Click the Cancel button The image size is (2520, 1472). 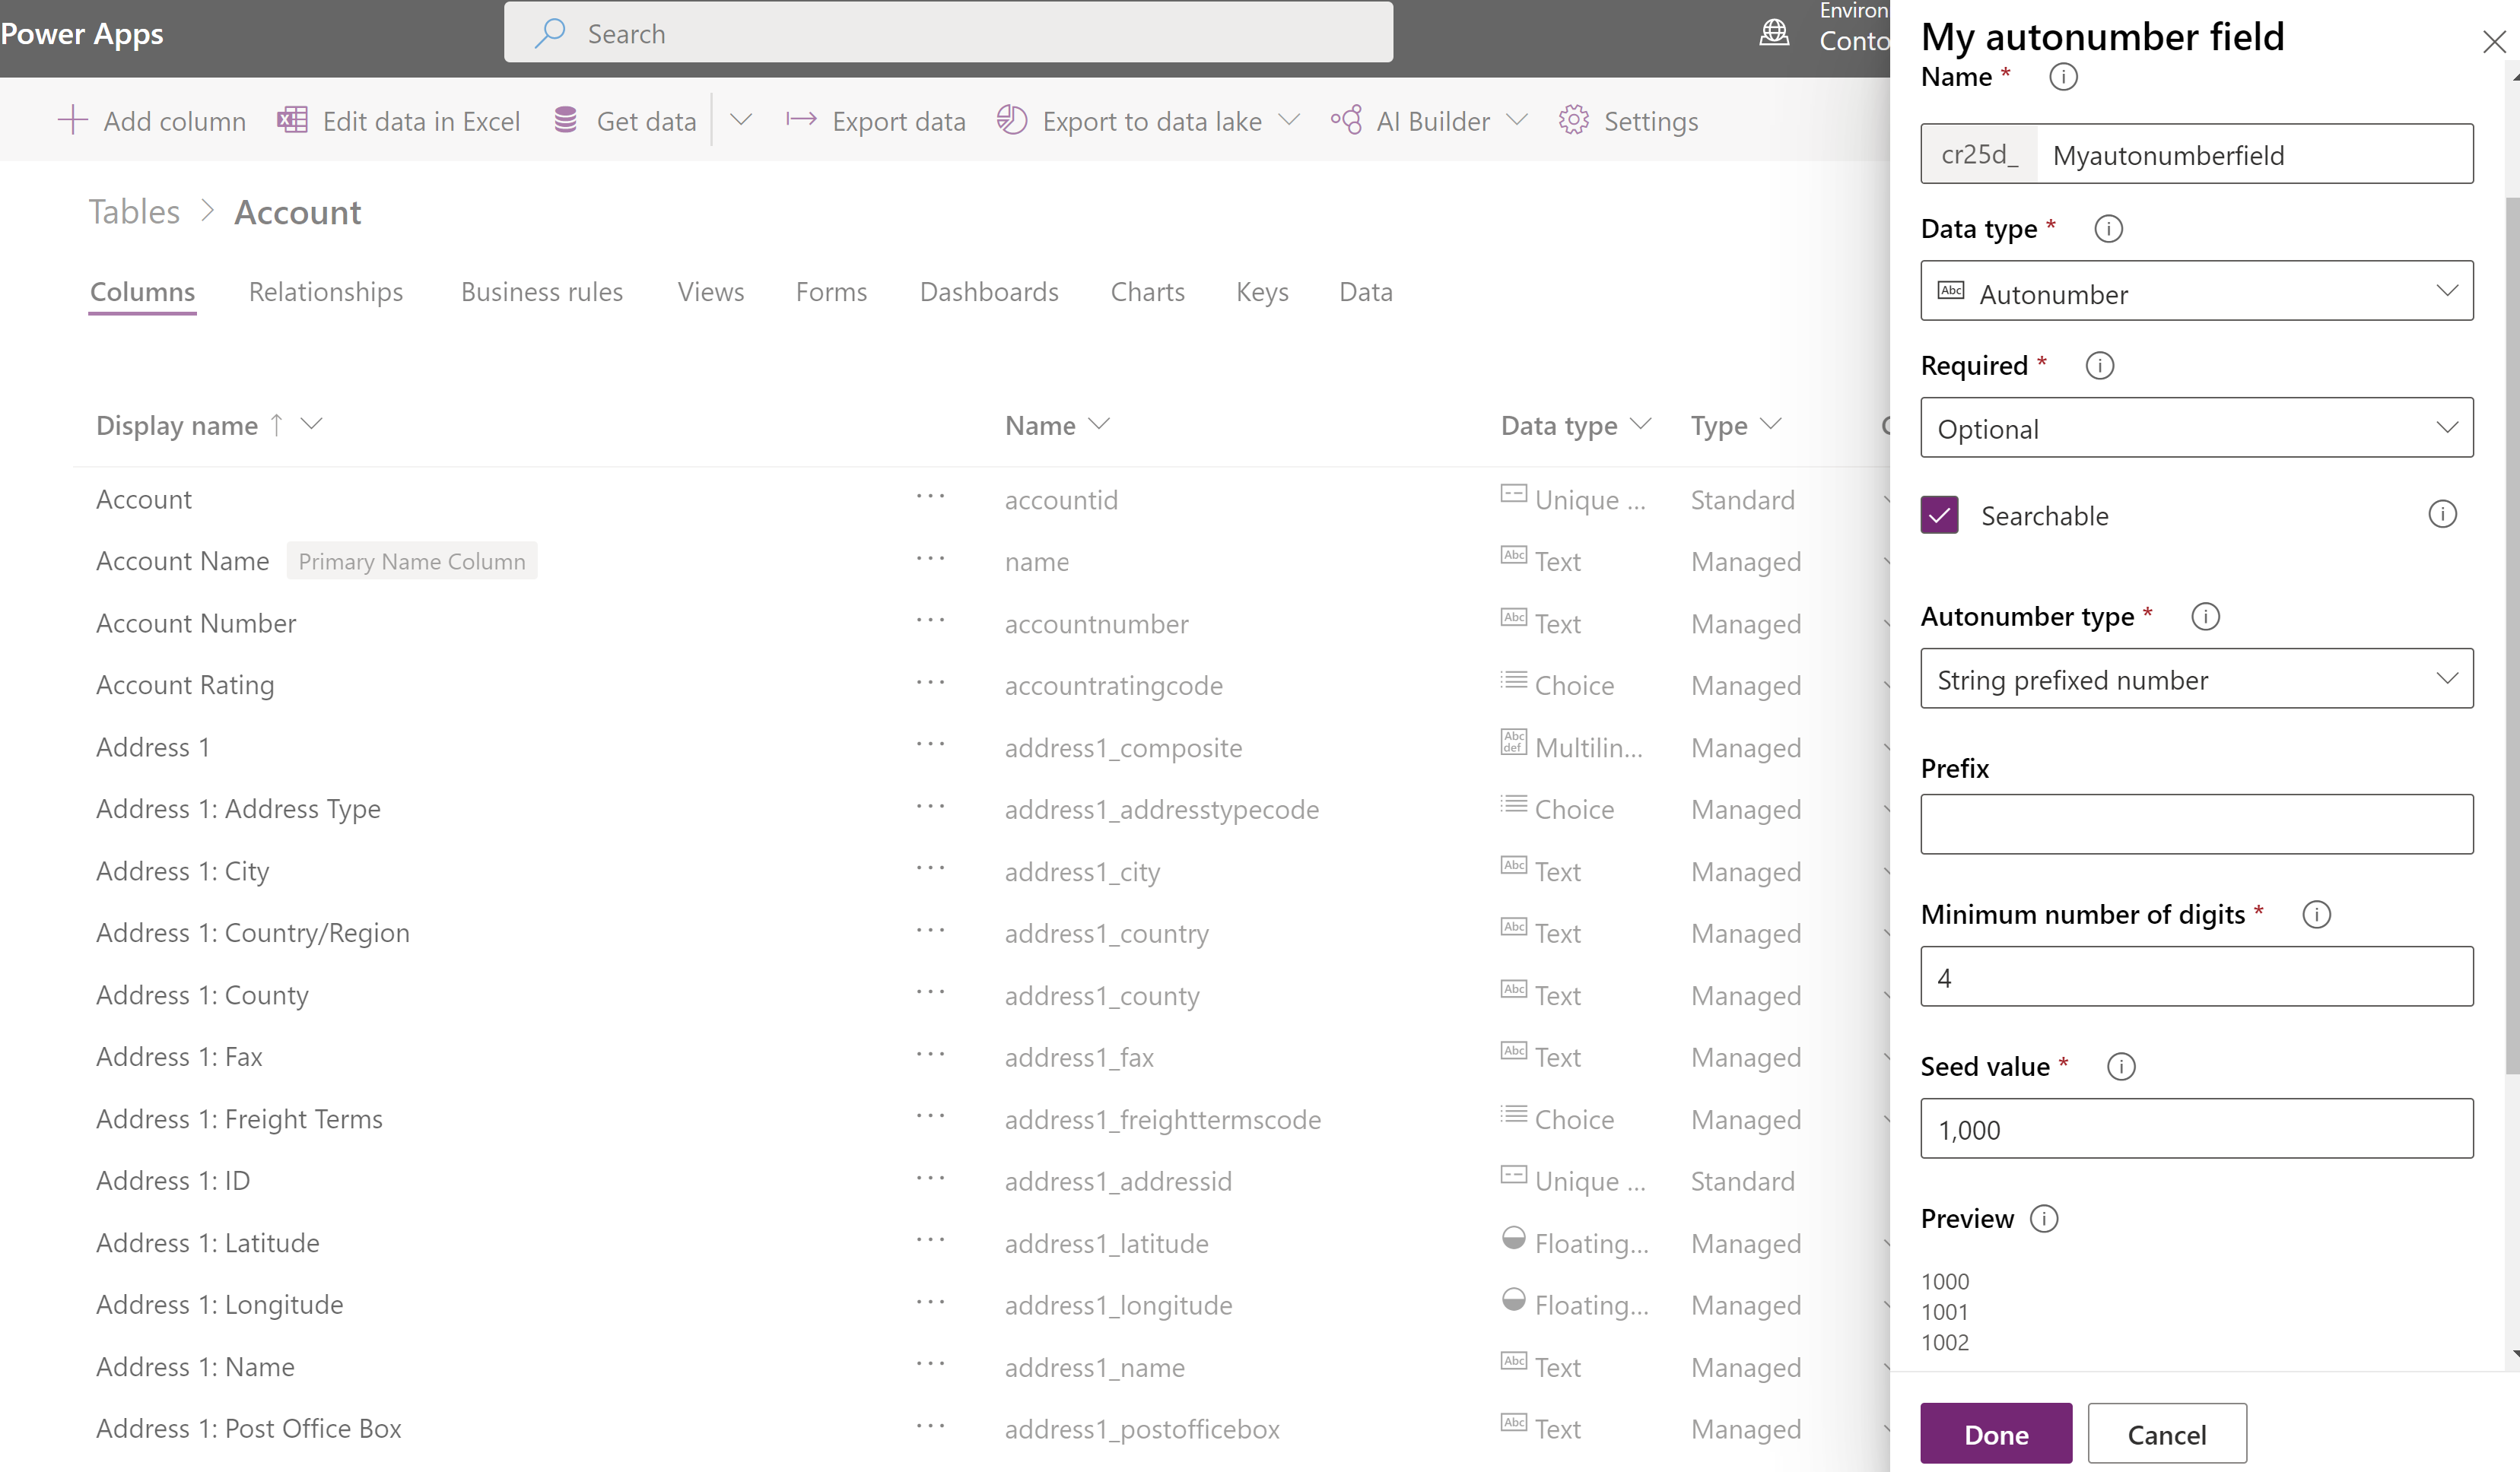pos(2166,1432)
